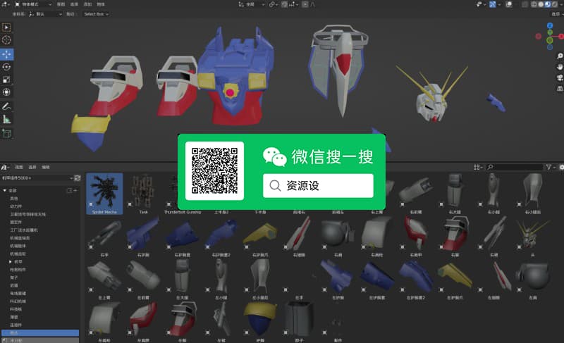This screenshot has width=564, height=343.
Task: Open the 添加 menu in the viewport header
Action: (x=87, y=4)
